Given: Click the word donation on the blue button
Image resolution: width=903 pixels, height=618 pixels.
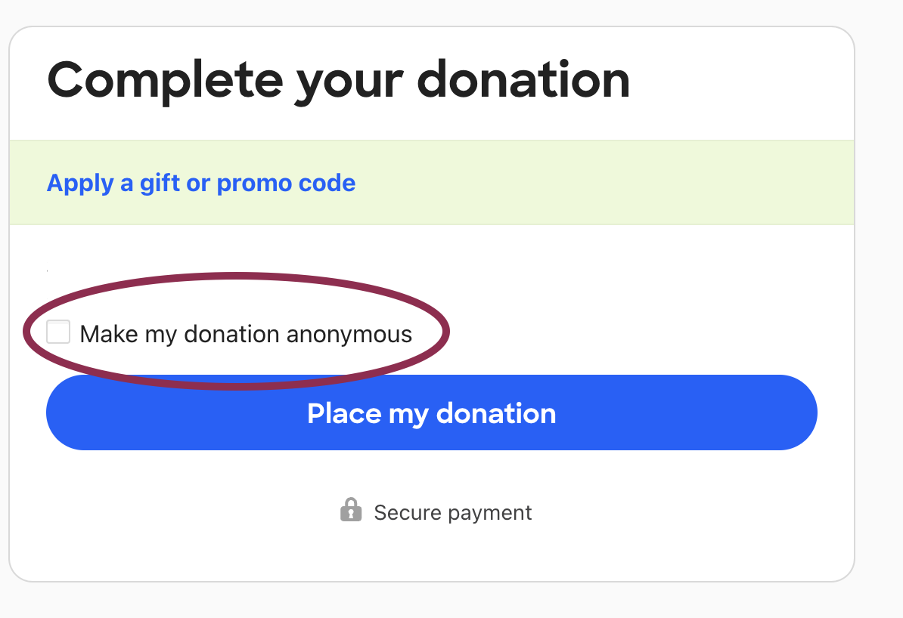Looking at the screenshot, I should tap(496, 413).
